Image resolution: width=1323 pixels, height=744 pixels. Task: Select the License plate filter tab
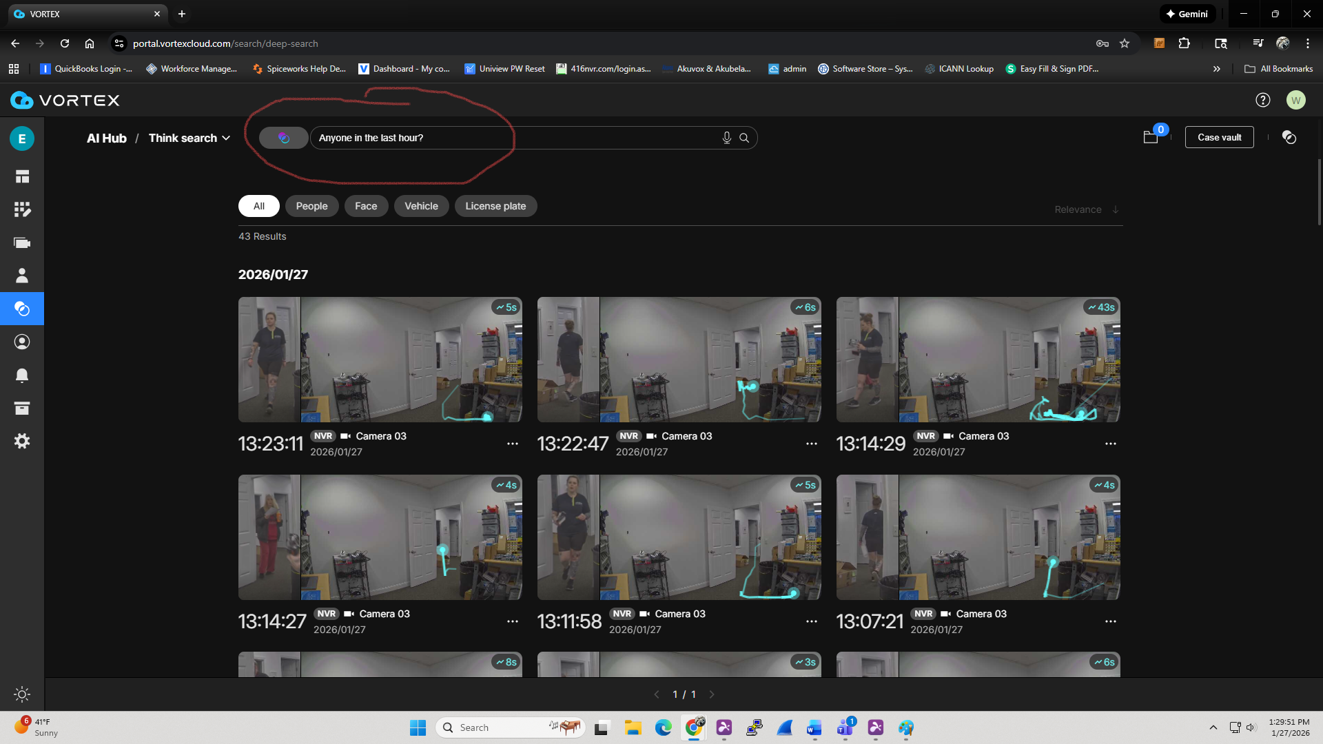[495, 206]
